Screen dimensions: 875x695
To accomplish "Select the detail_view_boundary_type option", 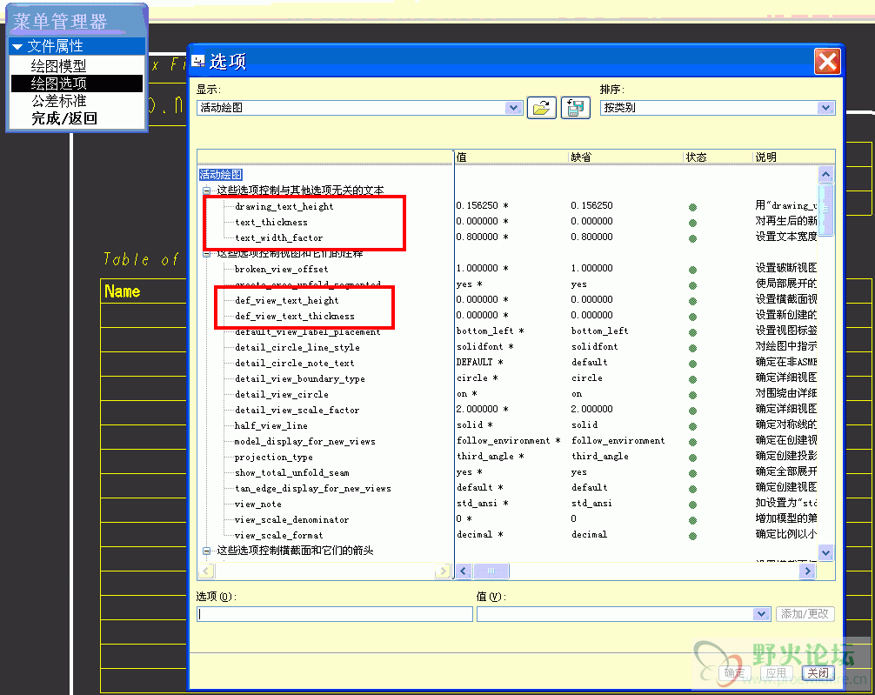I will [x=300, y=378].
